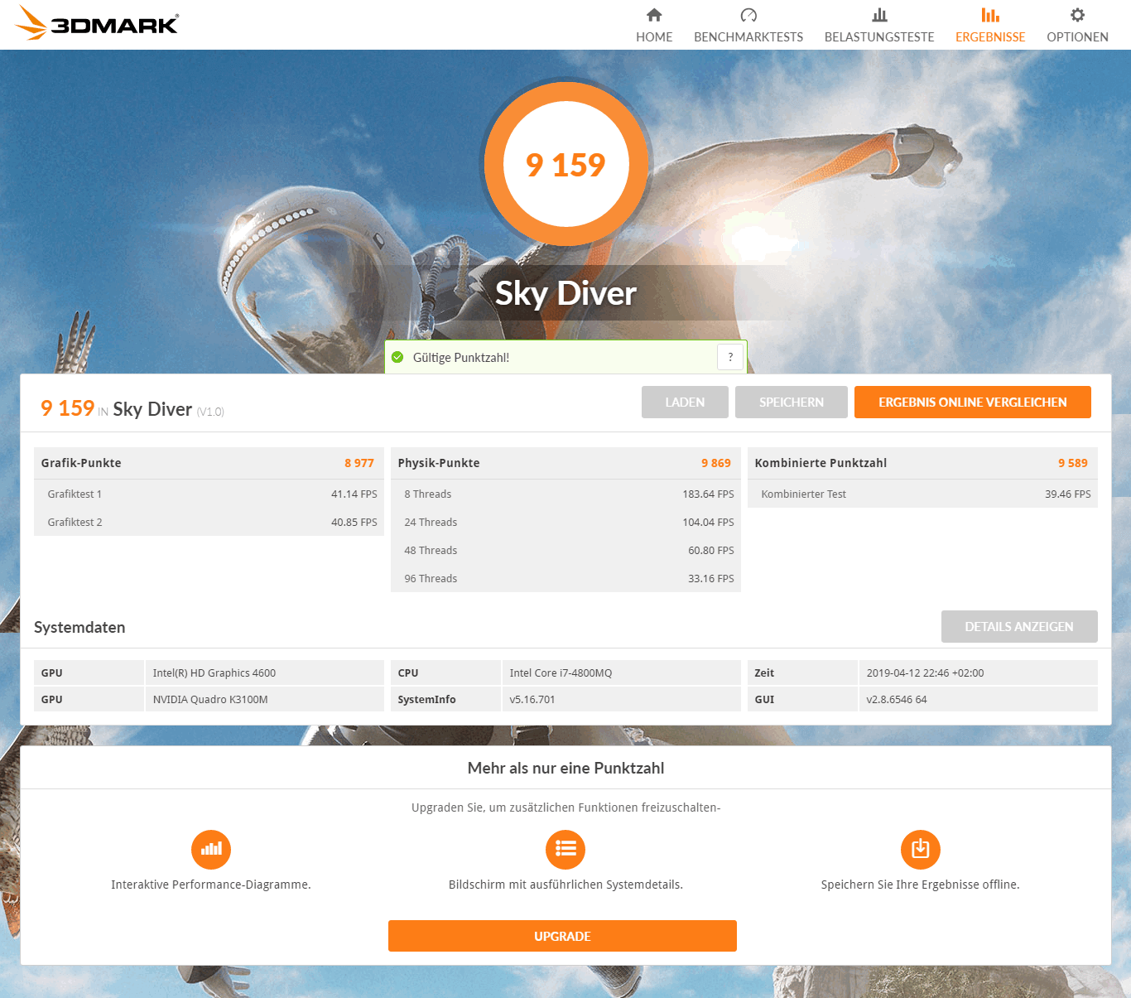
Task: Click the Sky Diver title banner
Action: point(565,293)
